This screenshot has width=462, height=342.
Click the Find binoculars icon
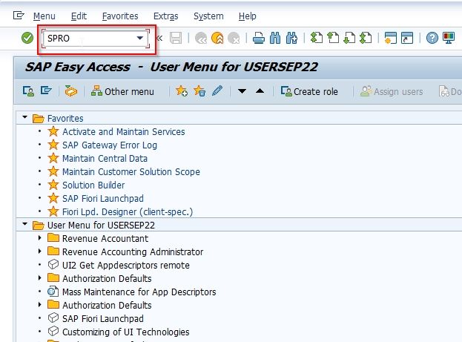coord(275,39)
